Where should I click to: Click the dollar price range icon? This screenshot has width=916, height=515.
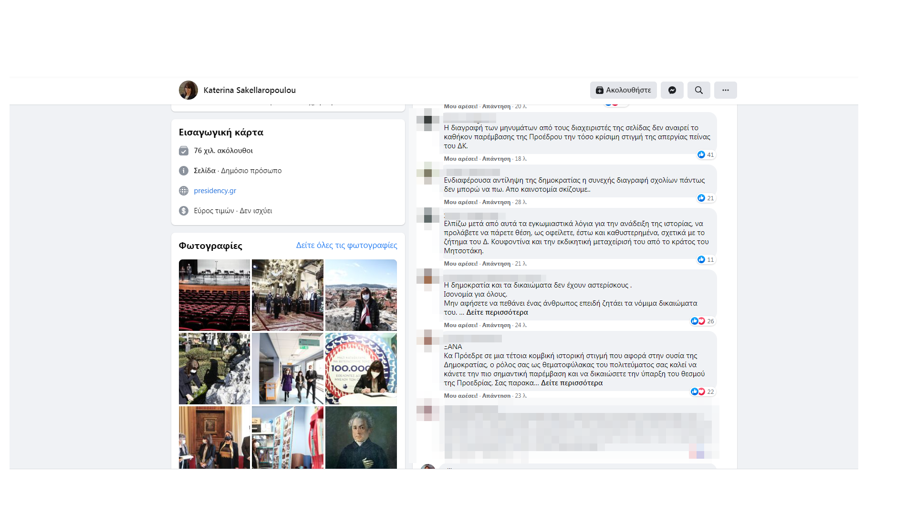184,211
